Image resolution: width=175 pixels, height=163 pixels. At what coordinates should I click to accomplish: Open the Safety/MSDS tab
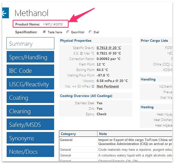[x=30, y=125]
